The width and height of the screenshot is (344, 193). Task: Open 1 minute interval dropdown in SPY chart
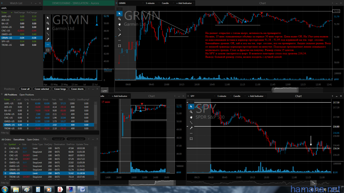pos(224,96)
